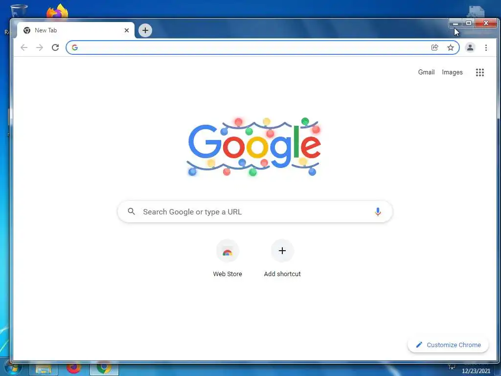
Task: Click the forward navigation arrow
Action: point(40,47)
